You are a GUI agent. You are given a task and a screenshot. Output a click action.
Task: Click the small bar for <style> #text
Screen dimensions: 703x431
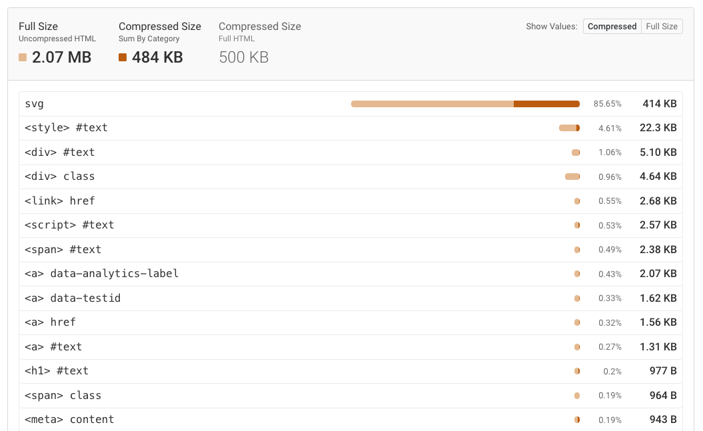coord(568,128)
